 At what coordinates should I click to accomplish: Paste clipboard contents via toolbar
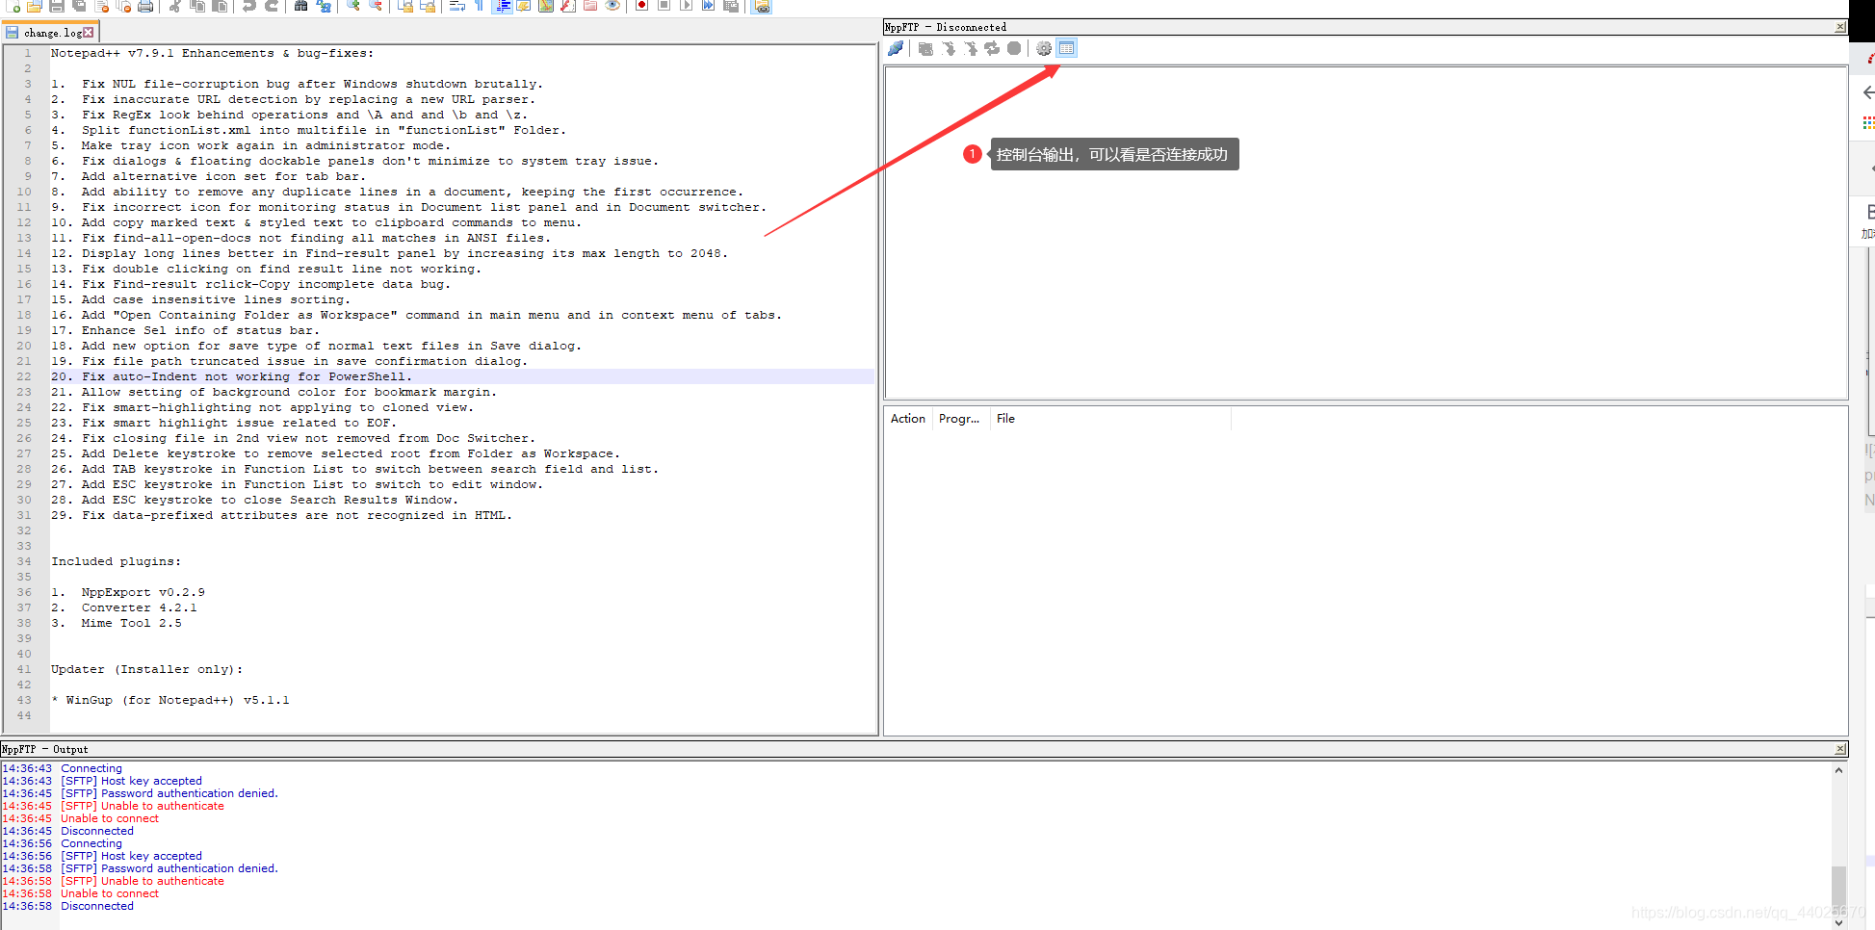[x=220, y=6]
